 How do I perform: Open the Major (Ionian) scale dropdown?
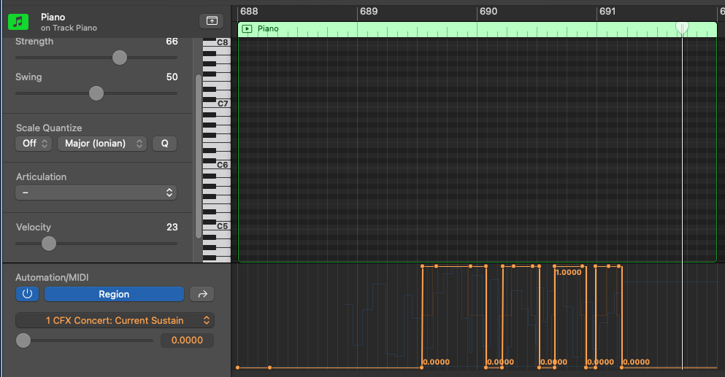click(102, 143)
